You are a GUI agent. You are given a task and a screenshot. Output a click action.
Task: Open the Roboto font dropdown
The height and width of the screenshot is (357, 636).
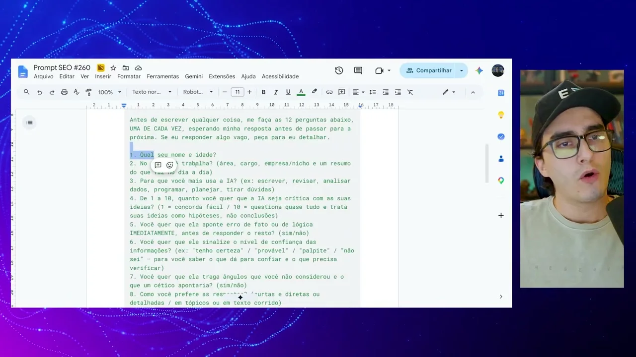click(198, 92)
